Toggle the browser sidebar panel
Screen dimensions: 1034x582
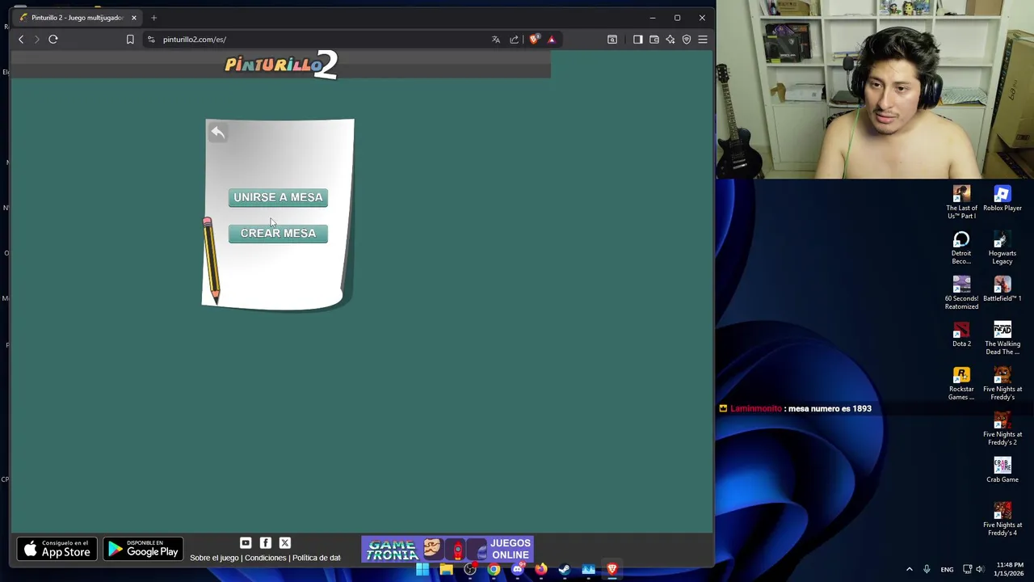(638, 39)
